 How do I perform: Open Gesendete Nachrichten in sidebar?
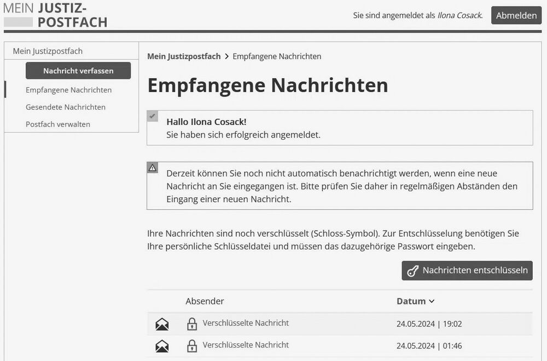coord(66,107)
